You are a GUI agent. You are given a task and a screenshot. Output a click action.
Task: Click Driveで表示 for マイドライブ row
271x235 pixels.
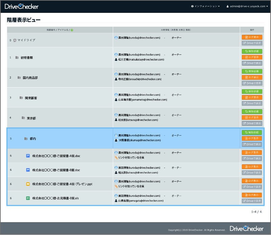[x=252, y=43]
